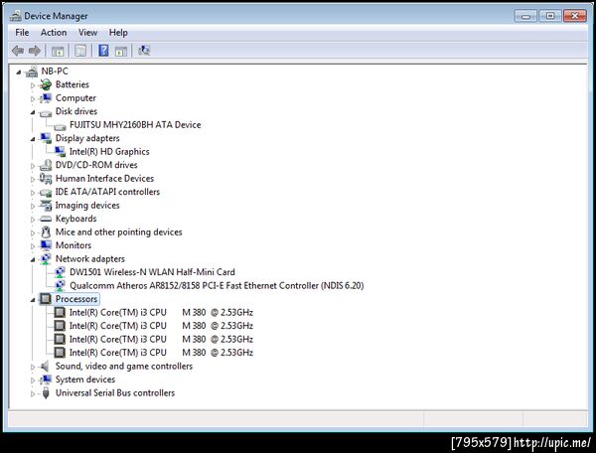
Task: Click the NB-PC computer icon
Action: pyautogui.click(x=32, y=72)
